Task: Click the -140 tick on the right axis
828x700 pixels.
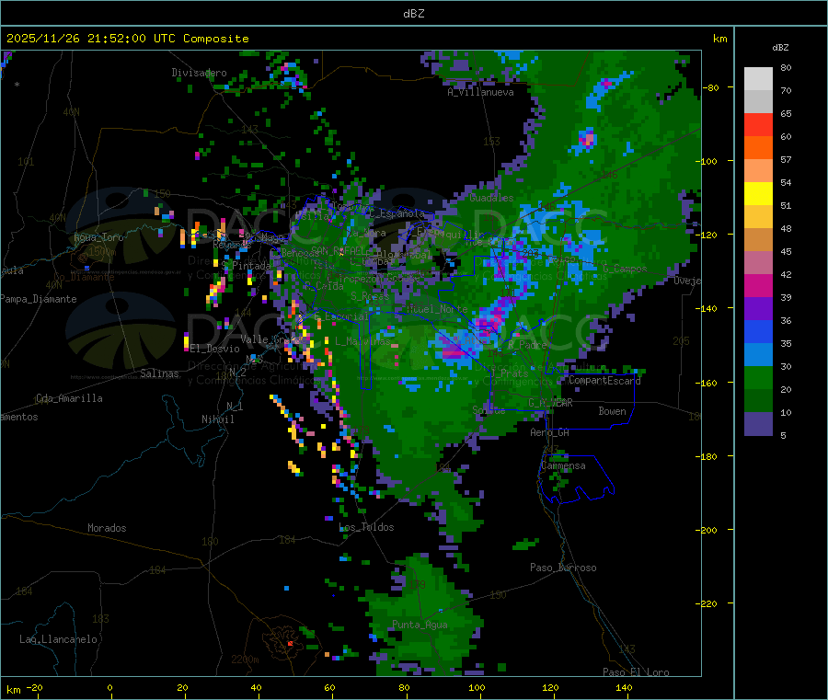Action: pyautogui.click(x=707, y=308)
